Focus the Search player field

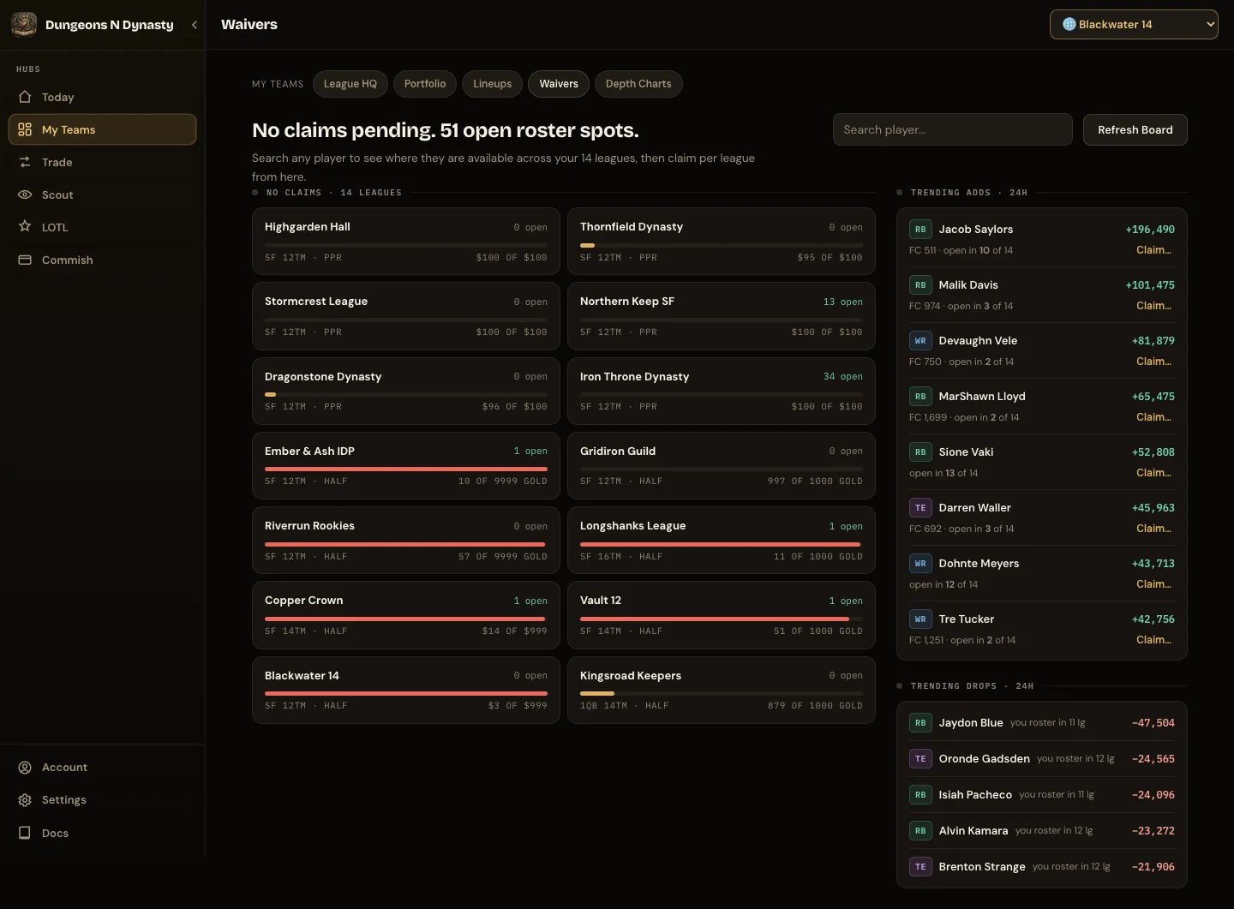point(953,129)
